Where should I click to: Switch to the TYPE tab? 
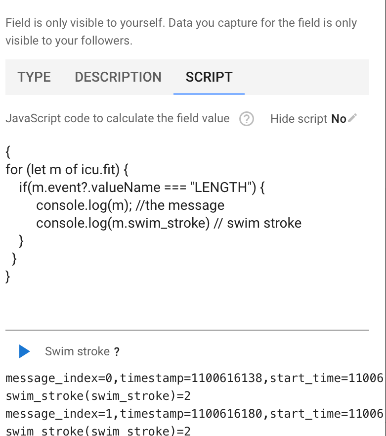(34, 77)
